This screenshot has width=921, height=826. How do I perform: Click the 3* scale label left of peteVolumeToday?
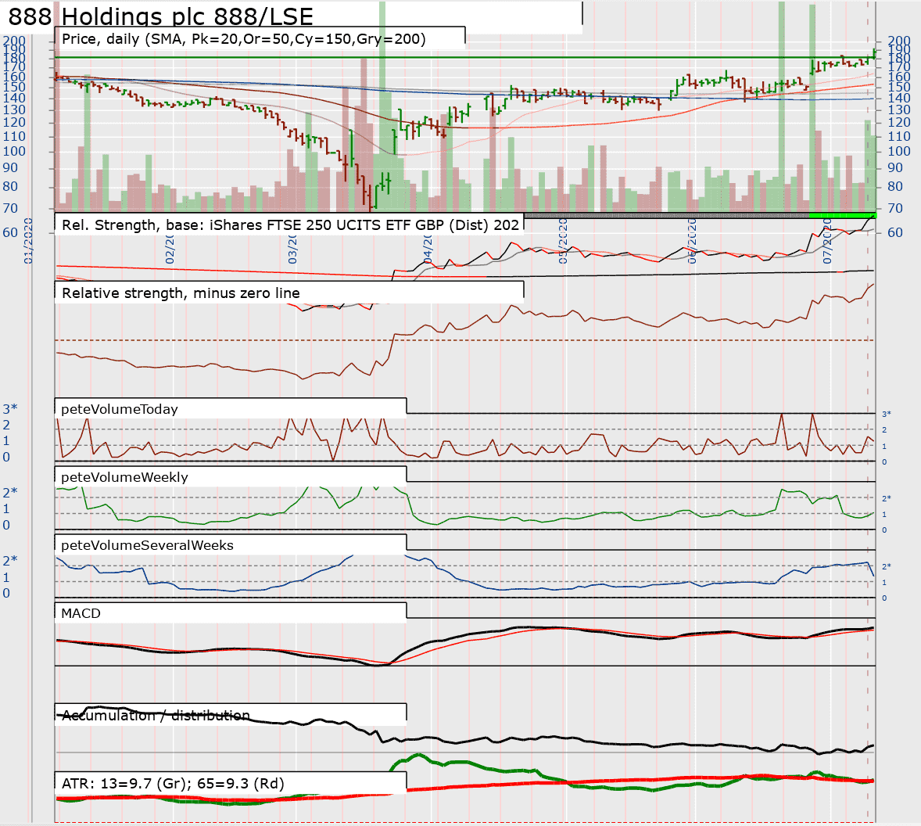(x=10, y=409)
